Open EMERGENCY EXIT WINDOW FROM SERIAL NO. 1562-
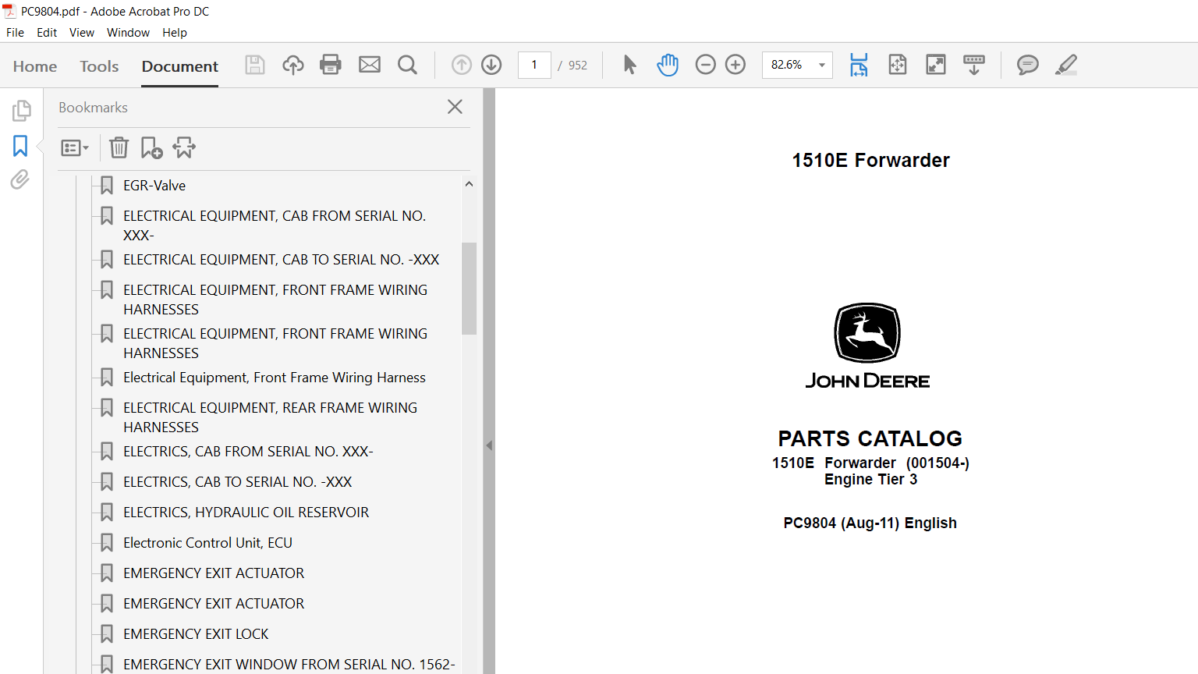This screenshot has height=674, width=1198. point(289,665)
